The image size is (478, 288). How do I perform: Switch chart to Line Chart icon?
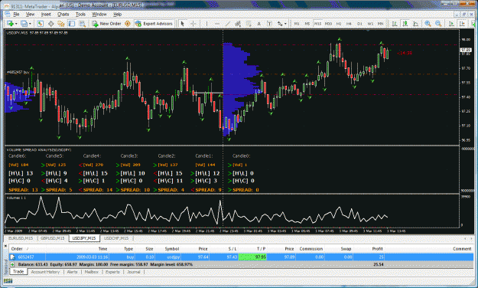tap(415, 24)
